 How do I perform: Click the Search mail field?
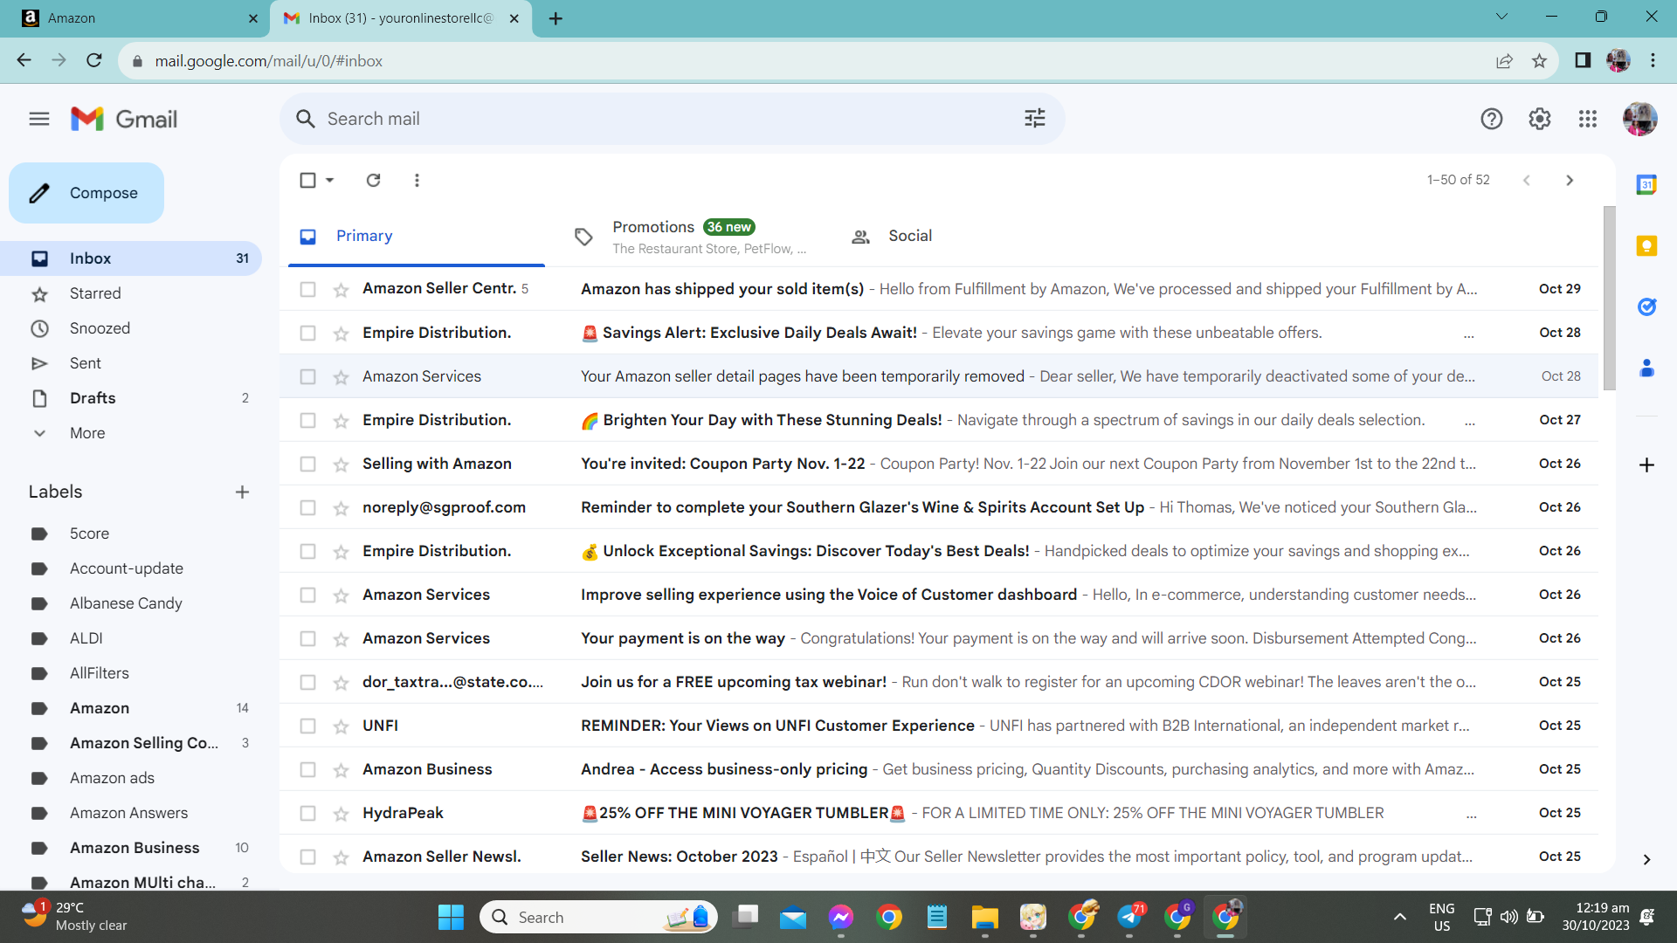671,119
